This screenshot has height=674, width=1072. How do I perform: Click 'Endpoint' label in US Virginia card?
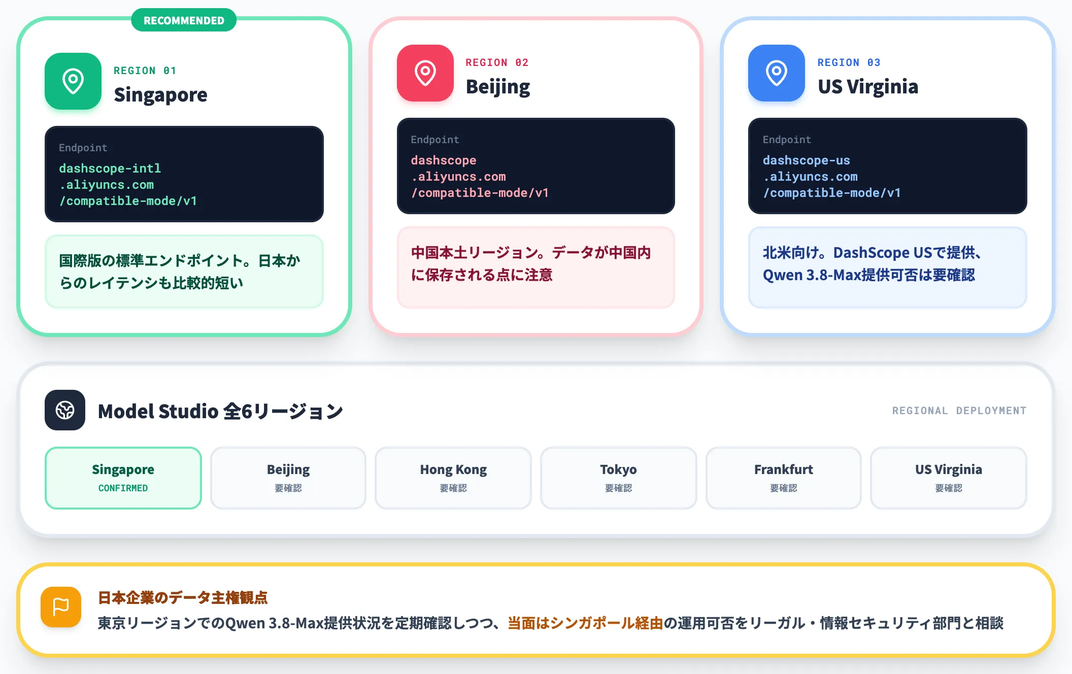pos(787,140)
